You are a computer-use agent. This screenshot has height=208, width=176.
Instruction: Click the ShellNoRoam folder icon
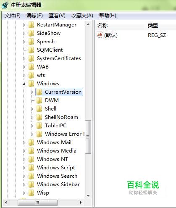coord(39,117)
